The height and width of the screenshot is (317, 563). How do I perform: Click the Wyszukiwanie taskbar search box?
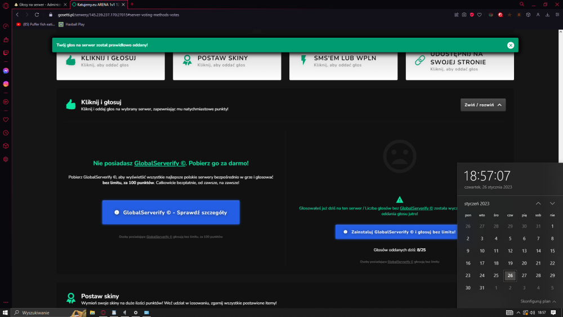click(x=49, y=312)
